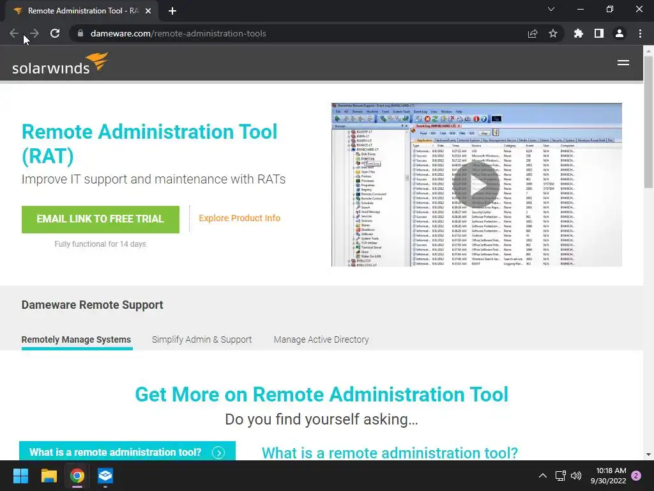
Task: Open the blue box app in taskbar
Action: pyautogui.click(x=105, y=476)
